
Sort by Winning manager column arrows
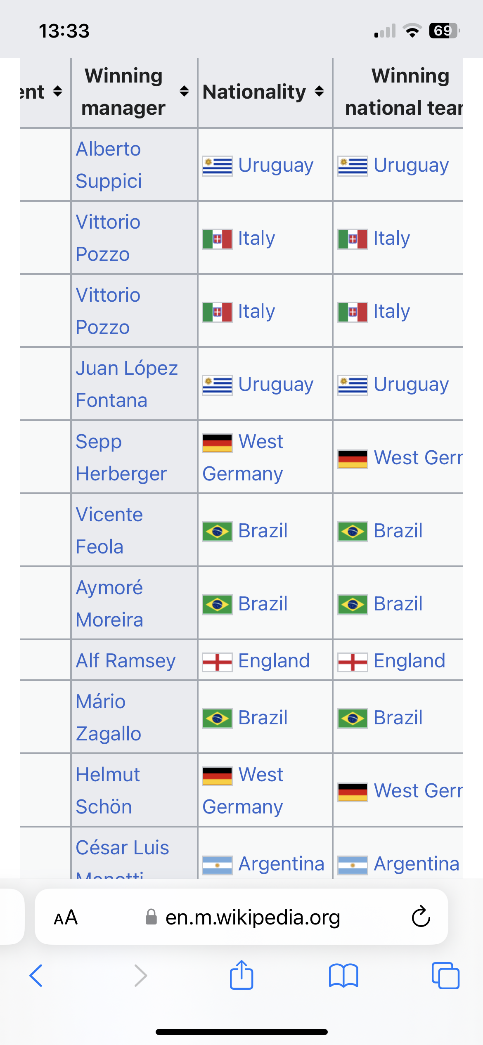pos(184,91)
